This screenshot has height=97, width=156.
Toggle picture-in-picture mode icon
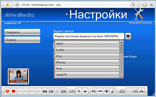[x=51, y=91]
